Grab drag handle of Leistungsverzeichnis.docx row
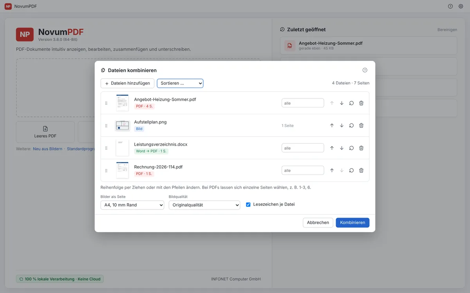Viewport: 470px width, 293px height. coord(106,148)
